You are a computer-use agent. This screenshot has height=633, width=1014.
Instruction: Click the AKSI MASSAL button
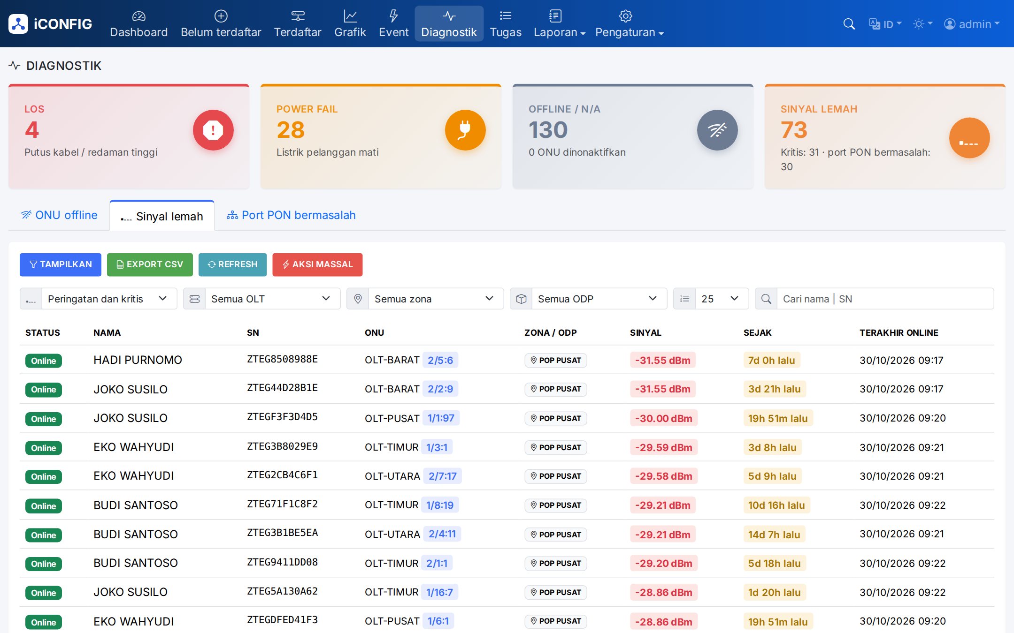pos(317,264)
